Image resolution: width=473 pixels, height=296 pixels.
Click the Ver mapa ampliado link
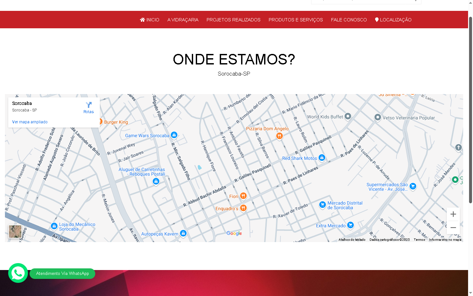(x=30, y=122)
